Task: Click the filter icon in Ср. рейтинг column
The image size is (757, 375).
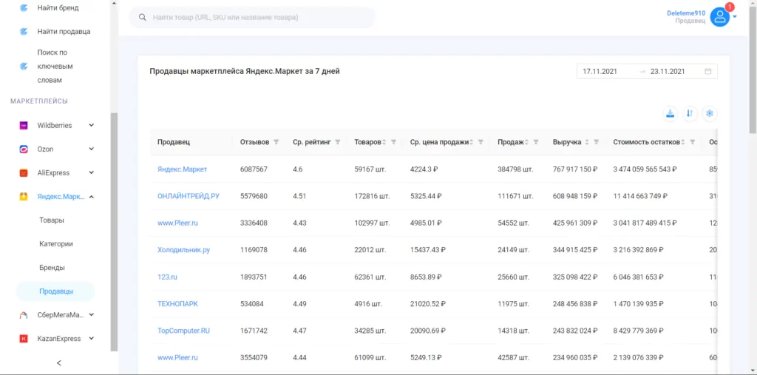Action: click(x=338, y=142)
